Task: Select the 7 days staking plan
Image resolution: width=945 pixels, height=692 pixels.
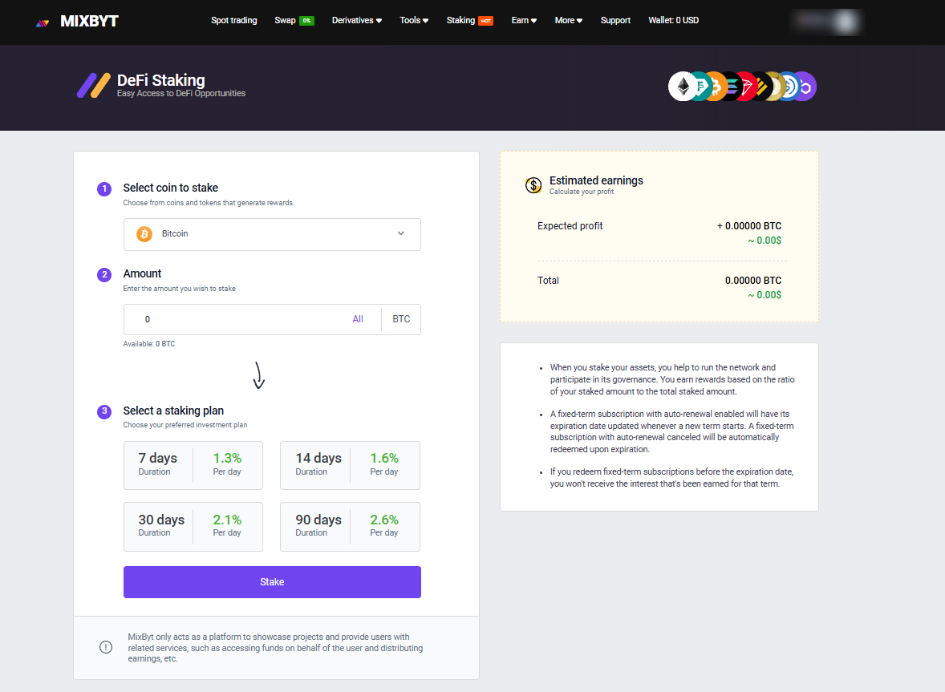Action: tap(193, 465)
